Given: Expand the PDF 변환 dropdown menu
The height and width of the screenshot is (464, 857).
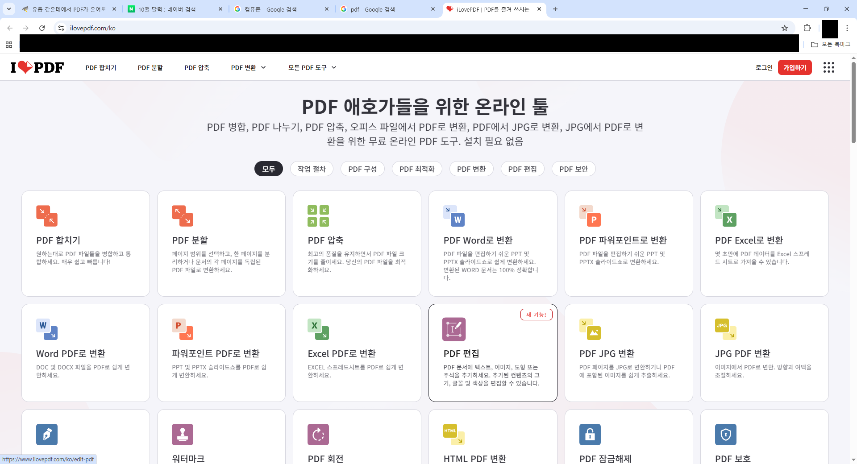Looking at the screenshot, I should coord(248,68).
